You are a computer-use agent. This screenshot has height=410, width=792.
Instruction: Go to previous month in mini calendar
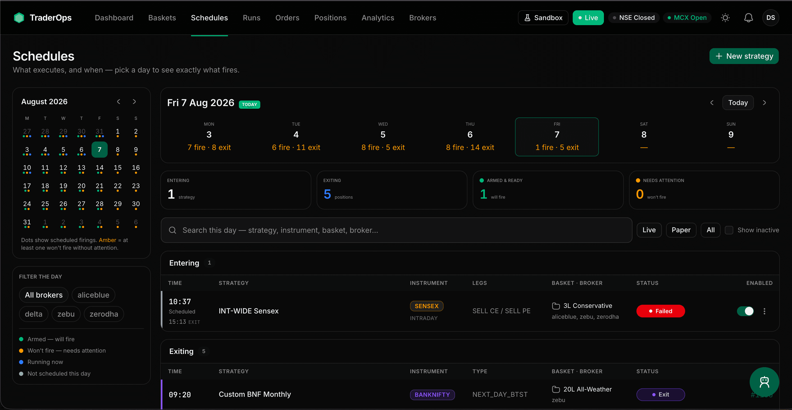pyautogui.click(x=119, y=102)
